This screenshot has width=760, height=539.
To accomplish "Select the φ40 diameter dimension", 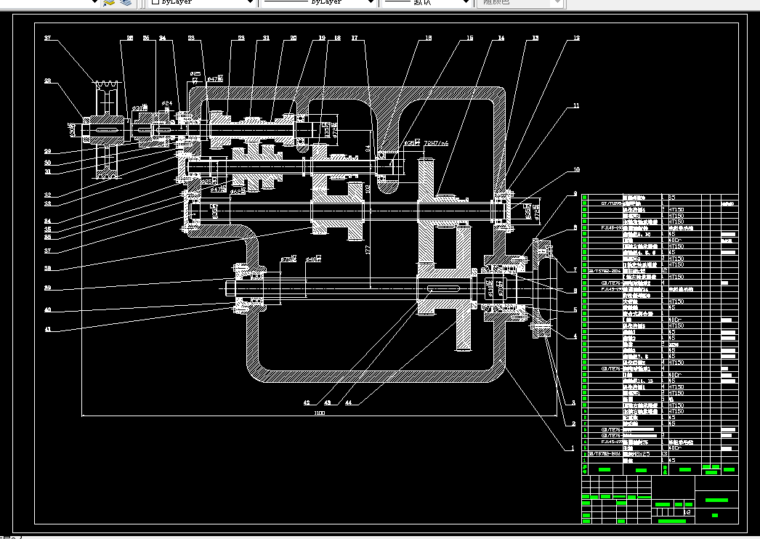I will pos(313,259).
